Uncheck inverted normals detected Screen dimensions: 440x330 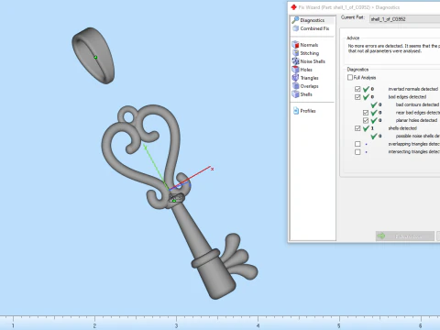tap(357, 89)
